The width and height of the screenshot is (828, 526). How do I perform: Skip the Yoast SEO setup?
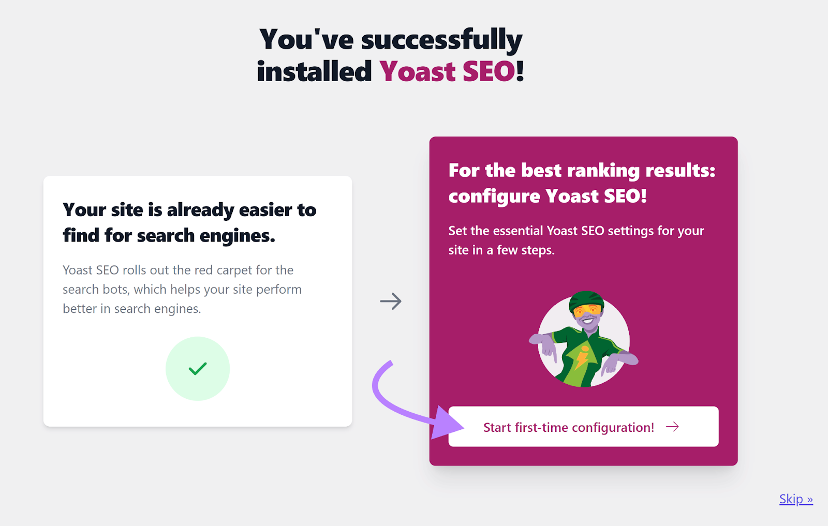[795, 498]
